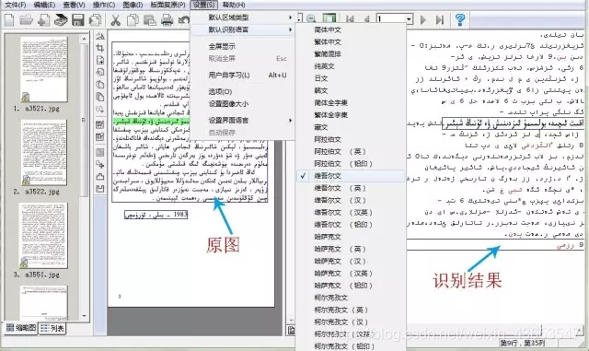Open the 版面复原(P) menu

coord(167,5)
